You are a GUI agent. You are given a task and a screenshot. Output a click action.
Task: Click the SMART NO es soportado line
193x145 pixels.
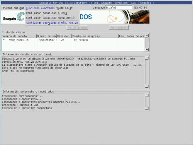[x=18, y=71]
